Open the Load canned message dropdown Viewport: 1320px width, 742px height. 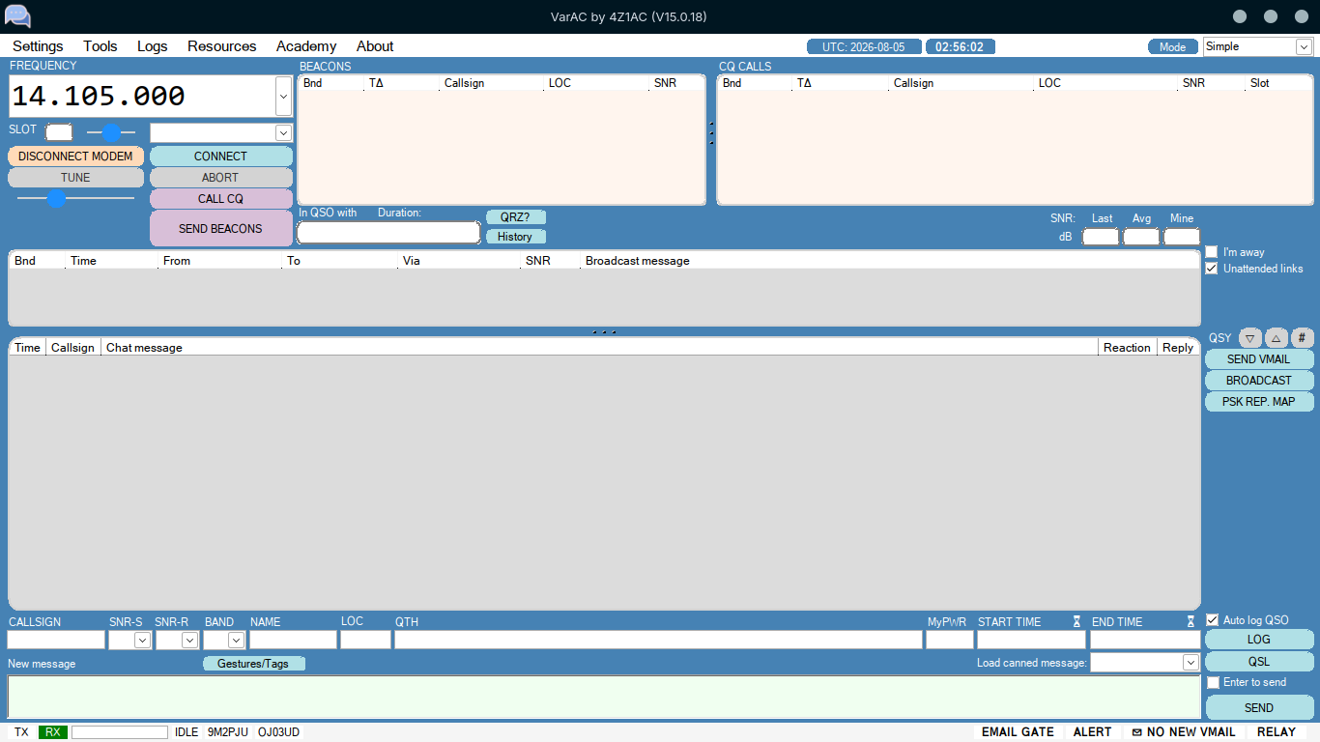[x=1191, y=663]
